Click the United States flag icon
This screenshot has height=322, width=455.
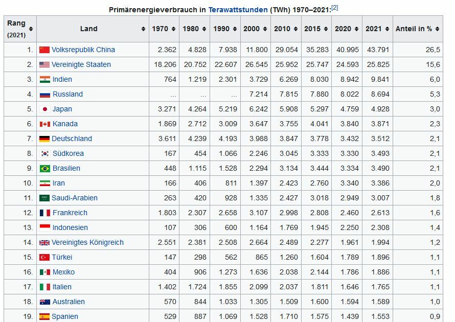[x=44, y=64]
